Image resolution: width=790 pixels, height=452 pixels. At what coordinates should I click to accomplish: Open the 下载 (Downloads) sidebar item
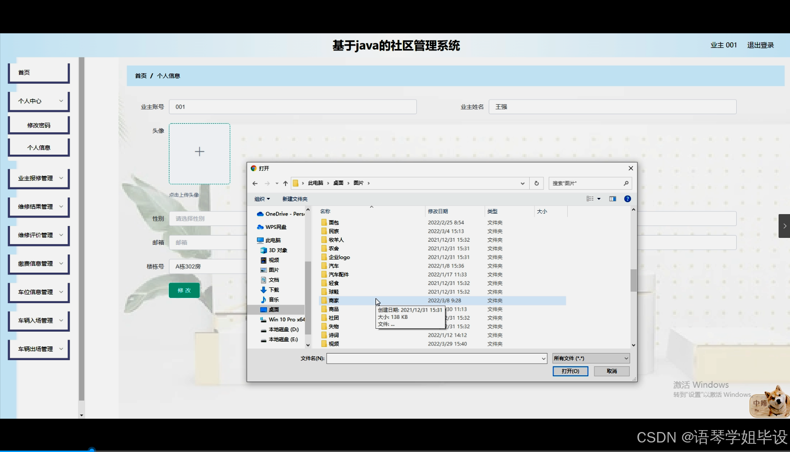(274, 289)
